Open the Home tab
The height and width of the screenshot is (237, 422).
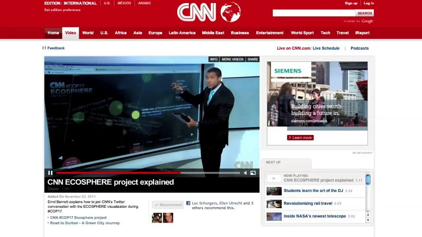point(53,33)
